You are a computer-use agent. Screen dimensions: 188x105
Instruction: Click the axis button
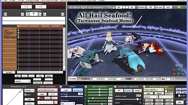pos(168,7)
